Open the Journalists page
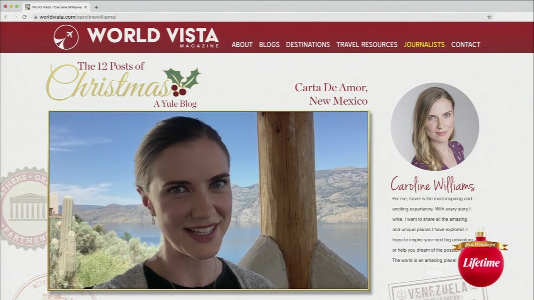The width and height of the screenshot is (534, 300). point(424,45)
